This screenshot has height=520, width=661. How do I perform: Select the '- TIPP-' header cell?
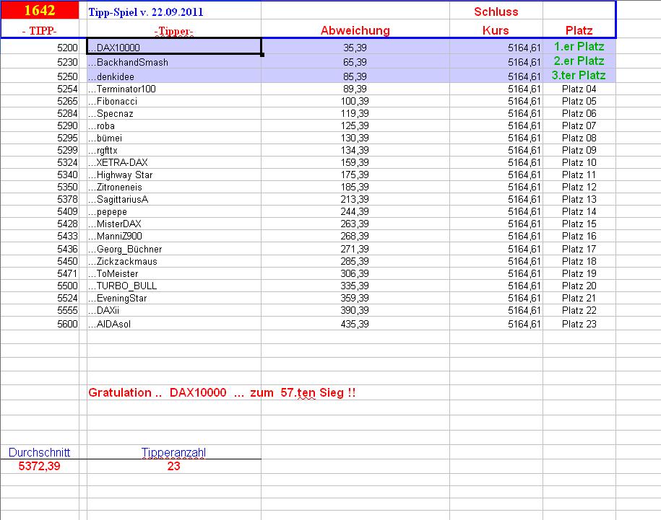[x=40, y=31]
